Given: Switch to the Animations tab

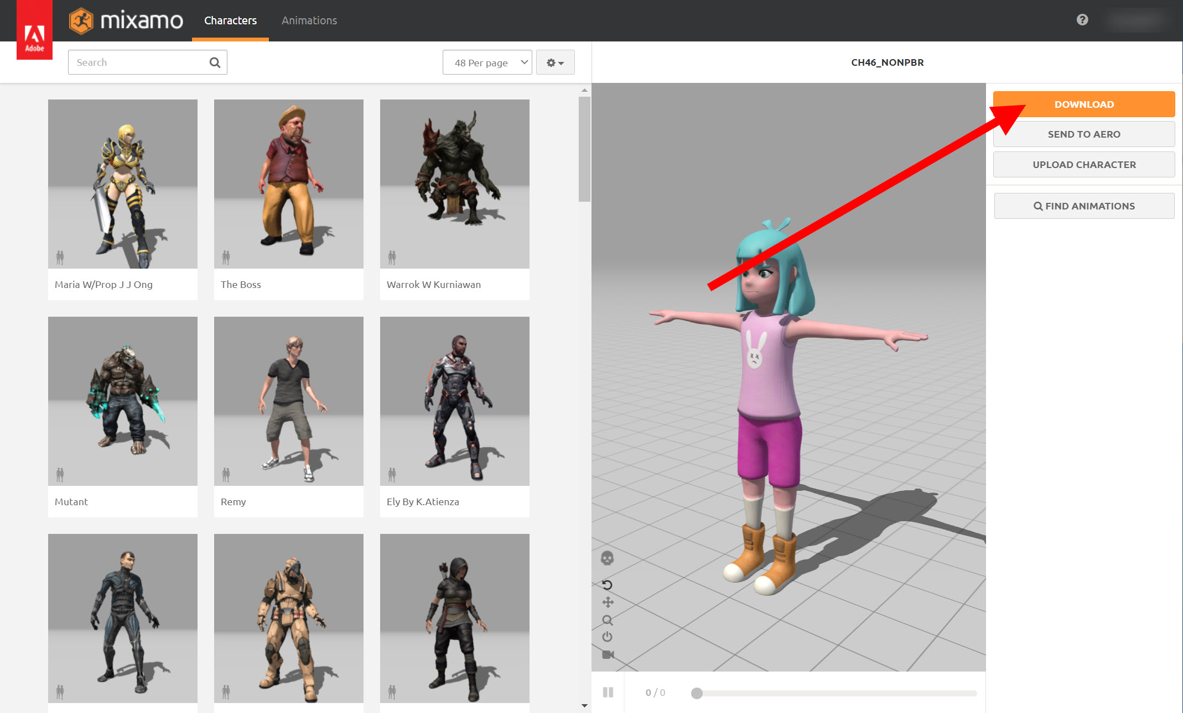Looking at the screenshot, I should click(x=309, y=20).
